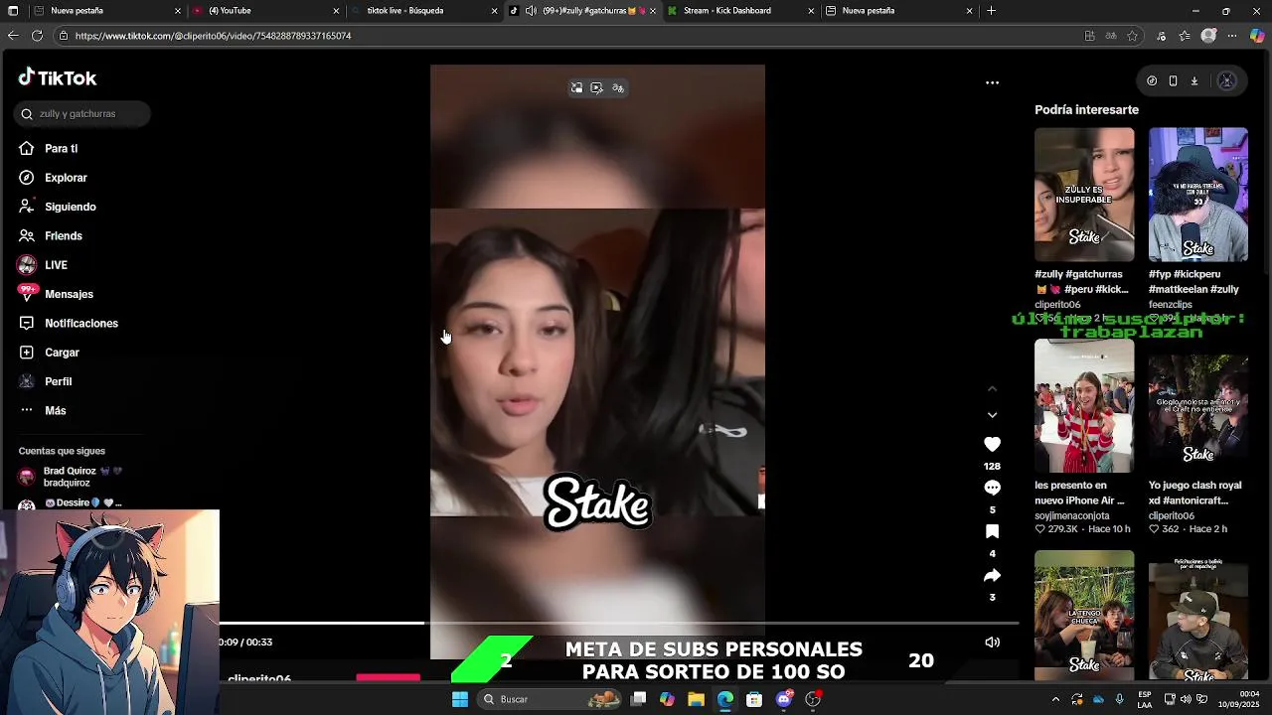
Task: Click the get-app phone icon
Action: pyautogui.click(x=1173, y=81)
